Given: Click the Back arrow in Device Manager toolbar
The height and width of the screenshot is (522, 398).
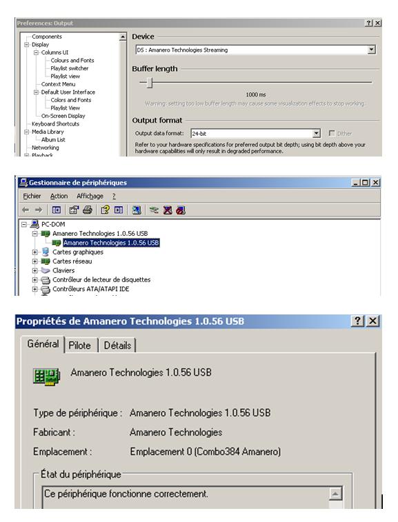Looking at the screenshot, I should (x=26, y=210).
